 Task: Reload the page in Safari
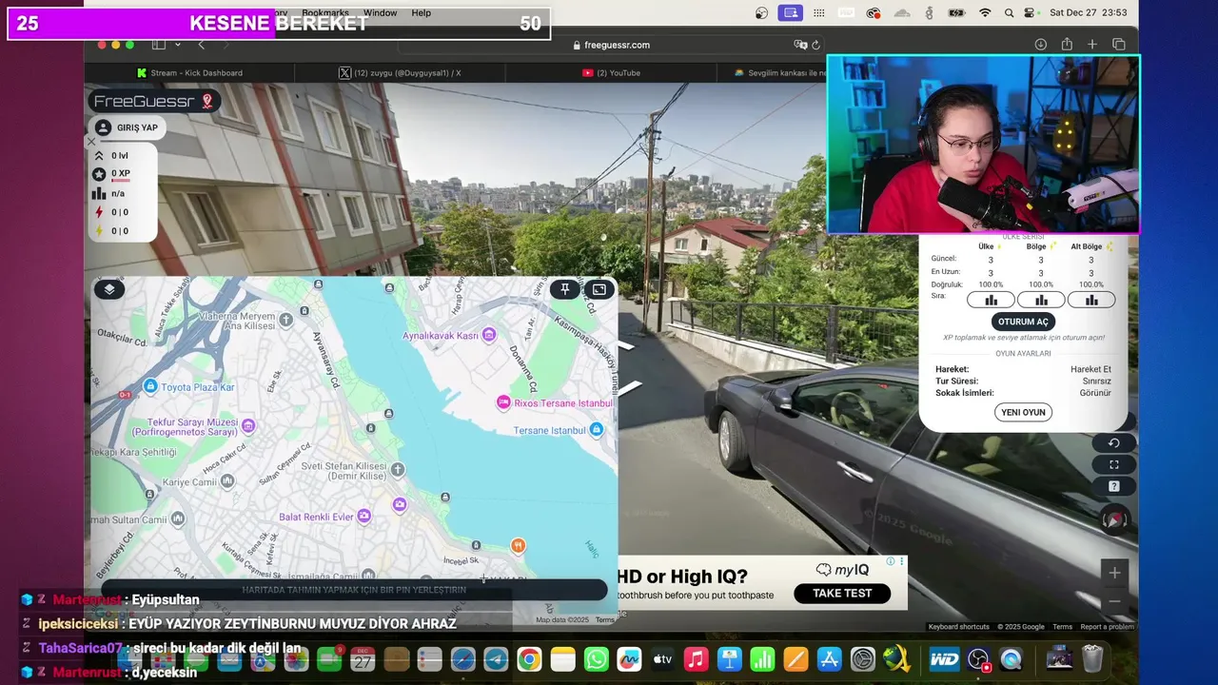tap(815, 45)
